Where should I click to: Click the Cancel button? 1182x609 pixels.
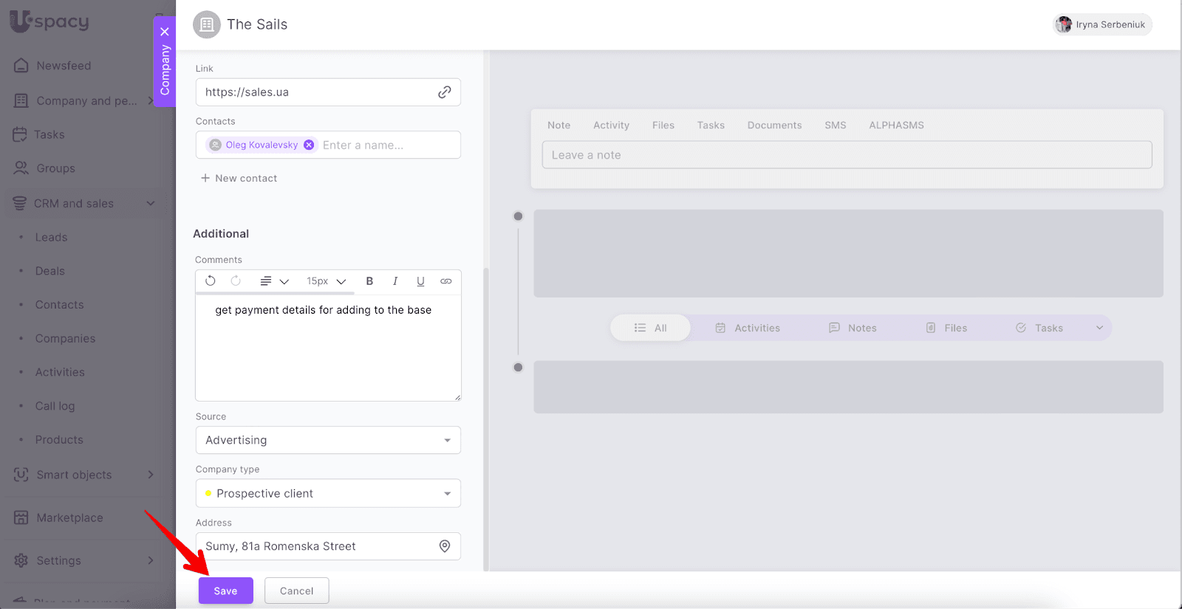296,591
